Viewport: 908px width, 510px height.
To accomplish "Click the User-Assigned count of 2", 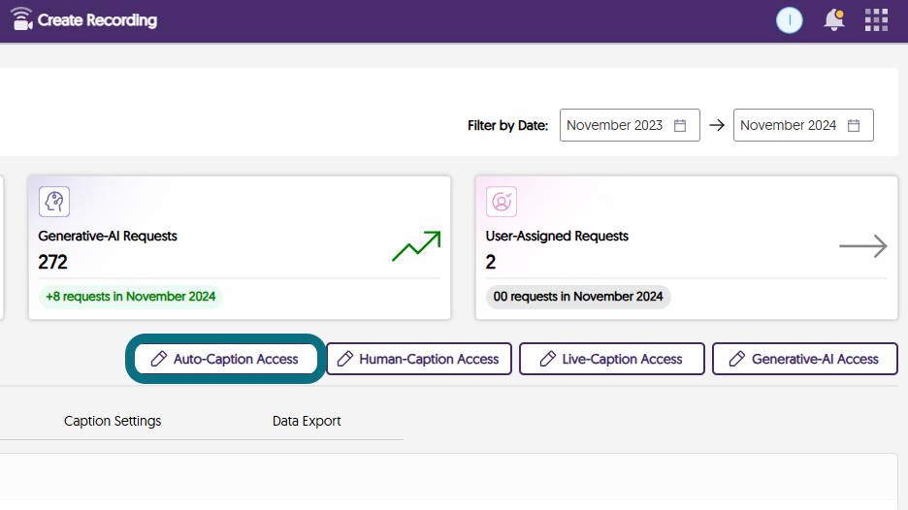I will (491, 262).
